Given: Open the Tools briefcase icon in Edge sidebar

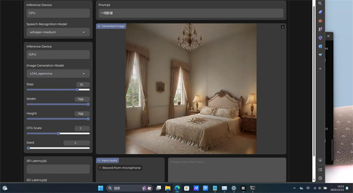Looking at the screenshot, I should coord(320,21).
